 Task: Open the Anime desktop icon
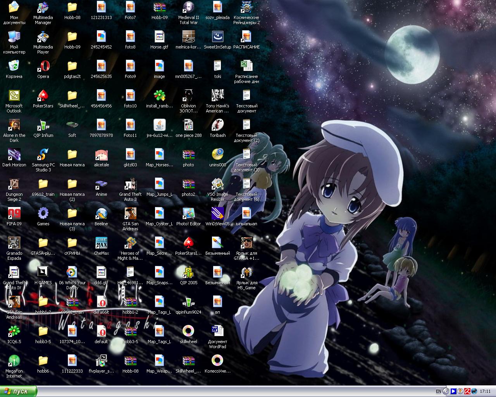101,184
